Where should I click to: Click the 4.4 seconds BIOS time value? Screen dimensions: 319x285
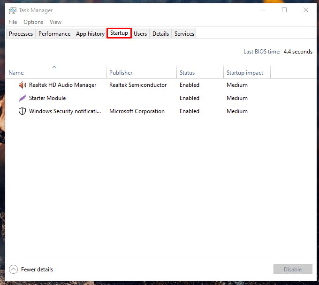(x=298, y=52)
